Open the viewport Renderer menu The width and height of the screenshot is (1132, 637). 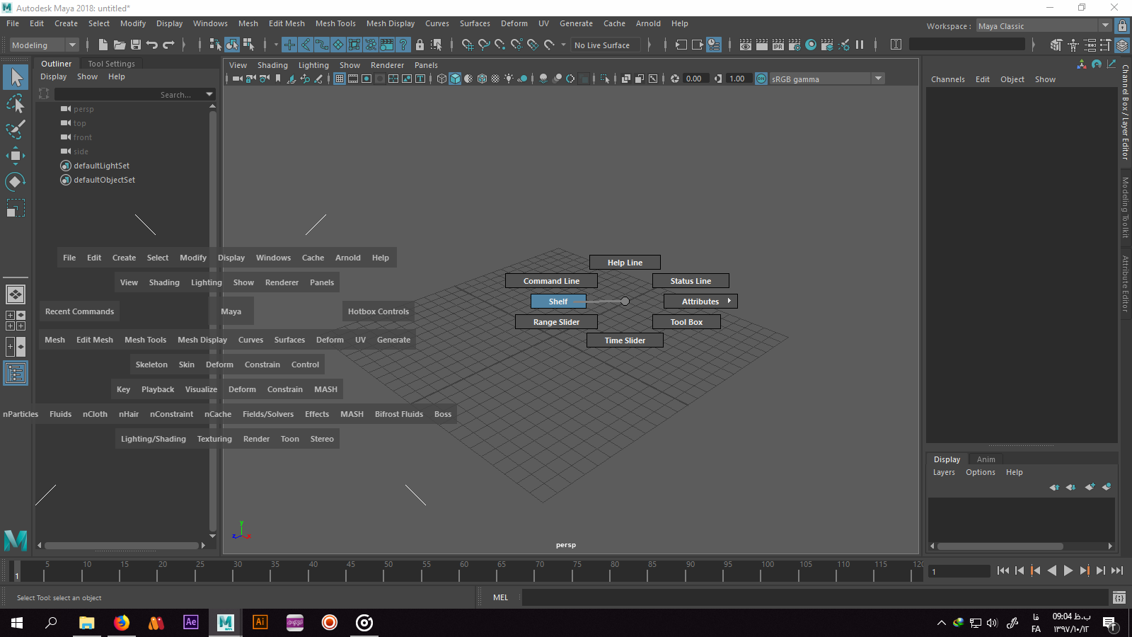[387, 65]
